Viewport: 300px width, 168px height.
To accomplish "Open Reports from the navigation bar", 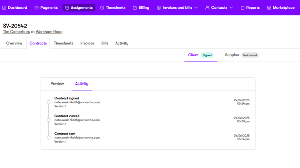I will click(250, 8).
